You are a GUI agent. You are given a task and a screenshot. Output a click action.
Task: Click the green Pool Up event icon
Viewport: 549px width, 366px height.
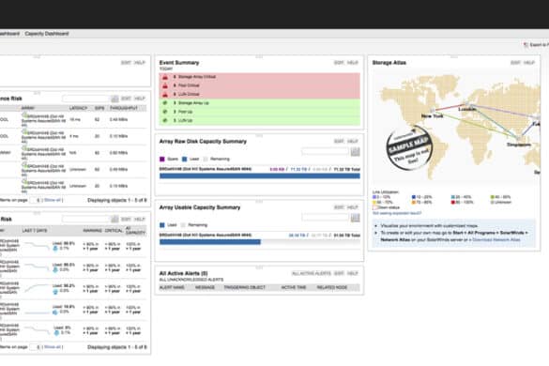tap(165, 112)
